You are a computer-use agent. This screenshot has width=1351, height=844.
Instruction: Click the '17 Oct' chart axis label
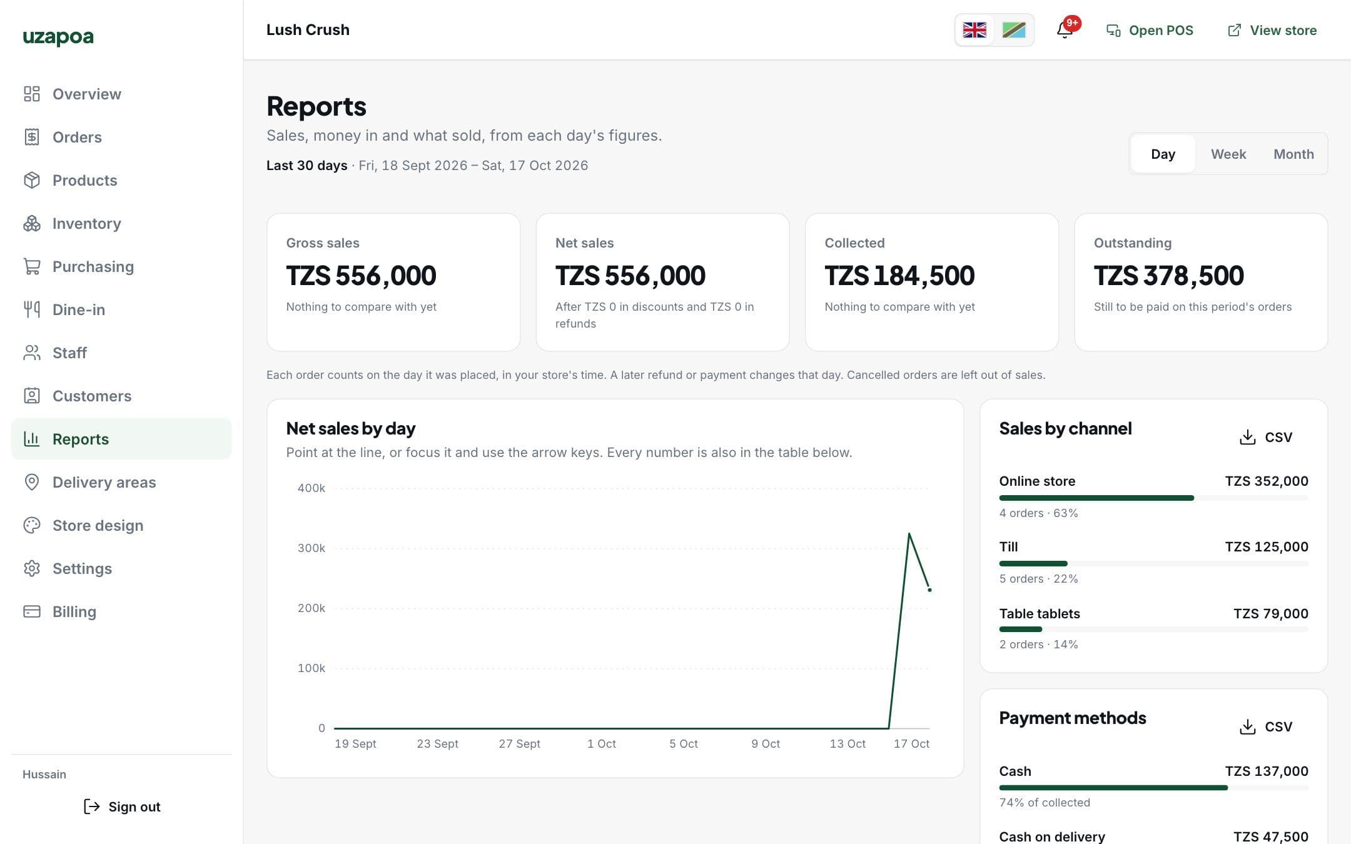coord(911,743)
